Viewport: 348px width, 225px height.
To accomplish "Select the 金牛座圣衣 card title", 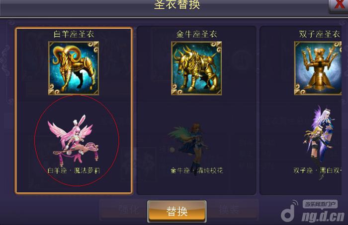I will pyautogui.click(x=196, y=34).
